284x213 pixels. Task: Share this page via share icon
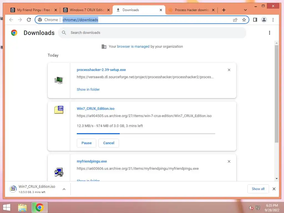click(x=235, y=20)
